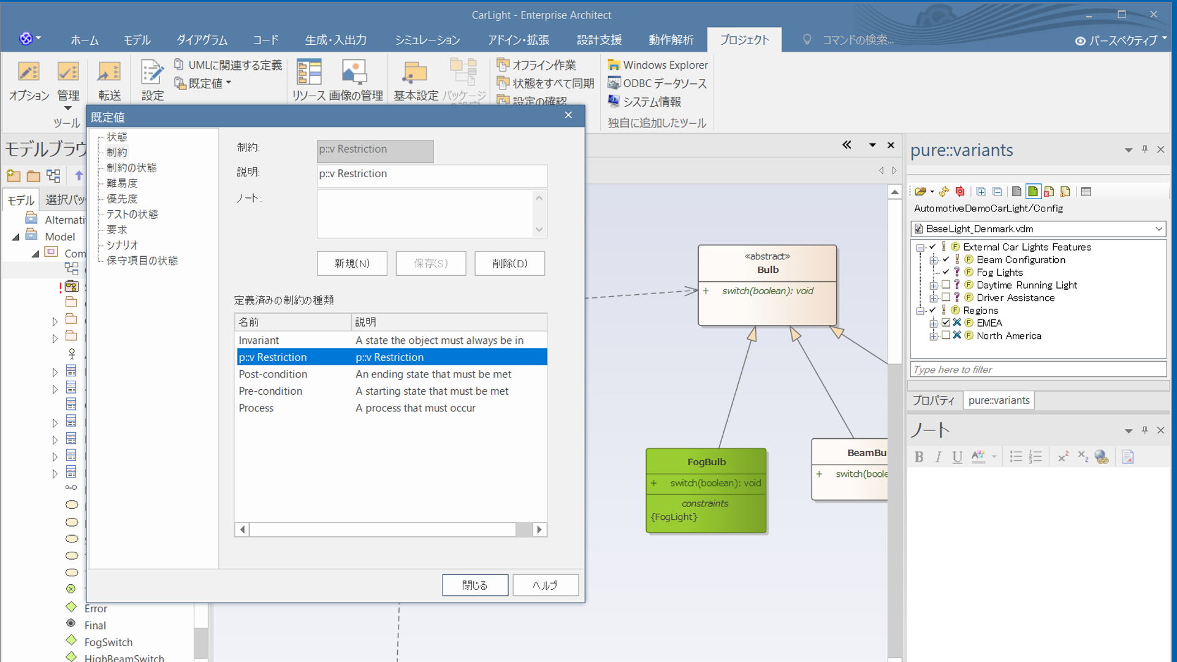
Task: Click 状態をすべて同期 in the ribbon
Action: tap(546, 83)
